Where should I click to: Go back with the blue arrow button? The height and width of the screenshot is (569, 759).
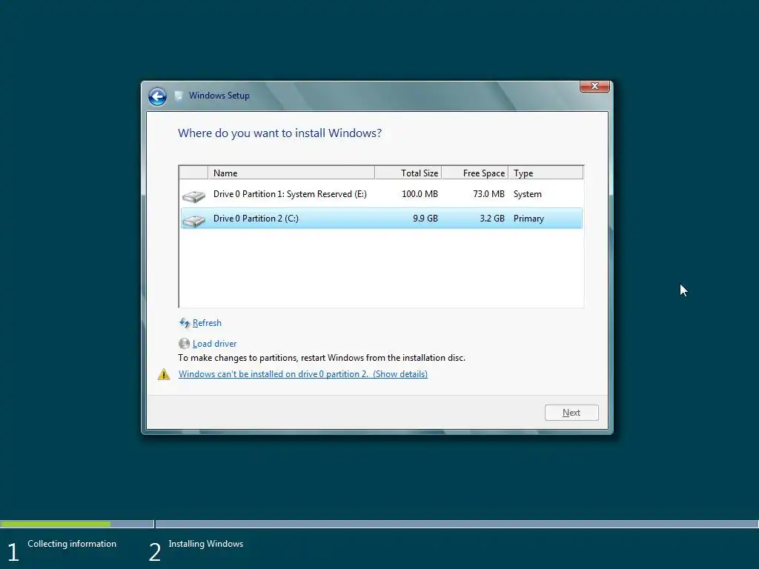(157, 96)
